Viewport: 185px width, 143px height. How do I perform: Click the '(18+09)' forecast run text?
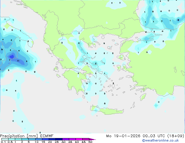pos(176,136)
